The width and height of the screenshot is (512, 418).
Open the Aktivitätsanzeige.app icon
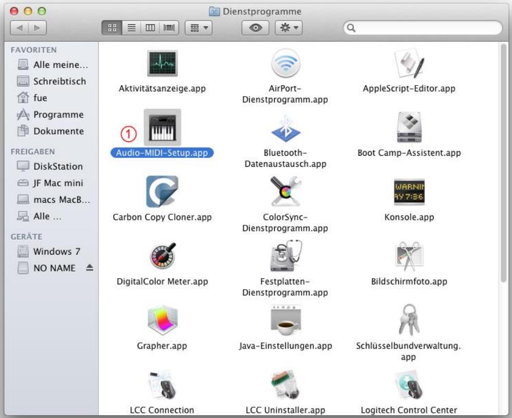pyautogui.click(x=162, y=63)
